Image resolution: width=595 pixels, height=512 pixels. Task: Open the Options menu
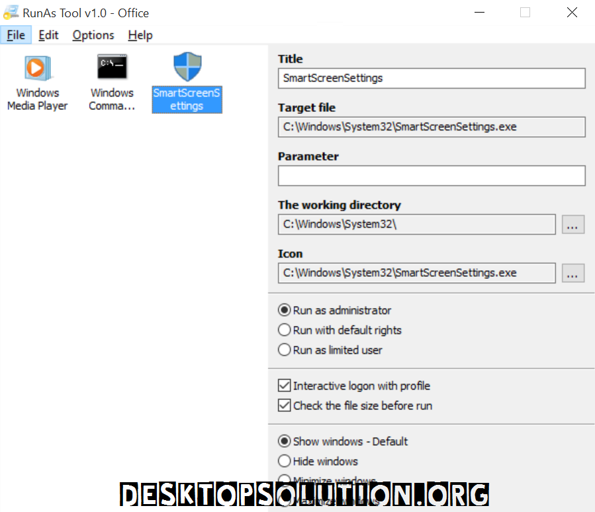(x=93, y=35)
